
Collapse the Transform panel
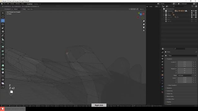point(169,59)
